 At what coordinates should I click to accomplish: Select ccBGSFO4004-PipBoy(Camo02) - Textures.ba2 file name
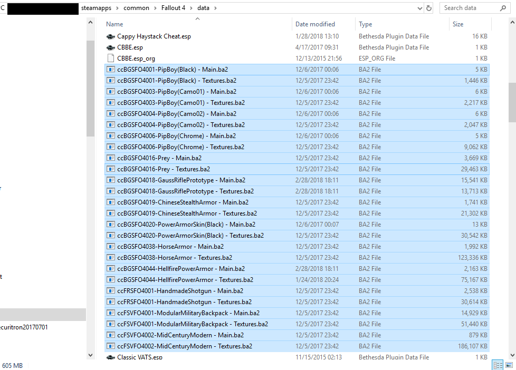click(x=181, y=124)
